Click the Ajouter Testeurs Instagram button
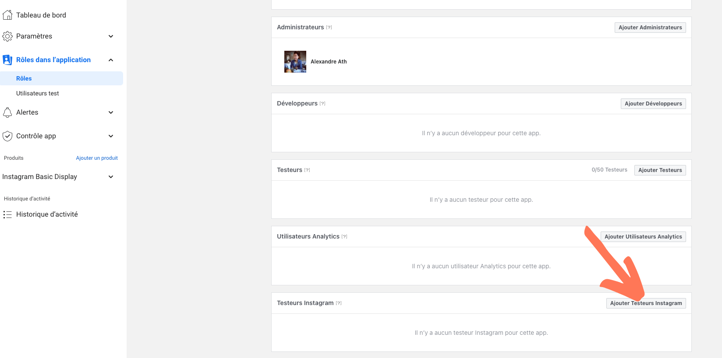This screenshot has width=722, height=358. pyautogui.click(x=646, y=303)
